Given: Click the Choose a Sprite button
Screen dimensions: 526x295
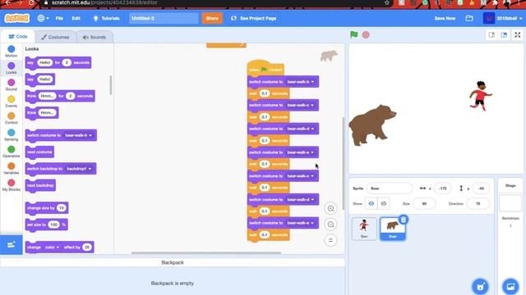Looking at the screenshot, I should pyautogui.click(x=480, y=287).
